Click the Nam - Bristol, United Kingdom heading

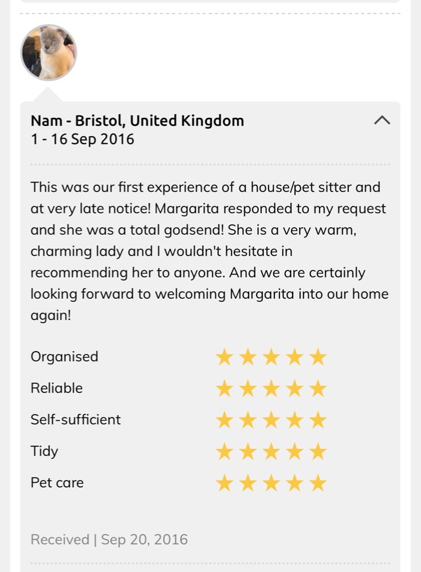(137, 121)
